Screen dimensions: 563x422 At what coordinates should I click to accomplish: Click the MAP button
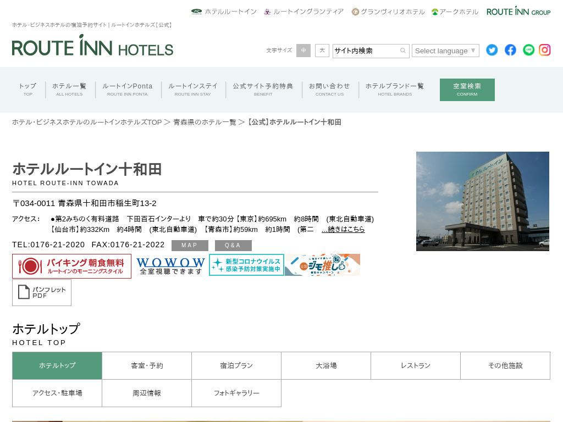point(190,246)
